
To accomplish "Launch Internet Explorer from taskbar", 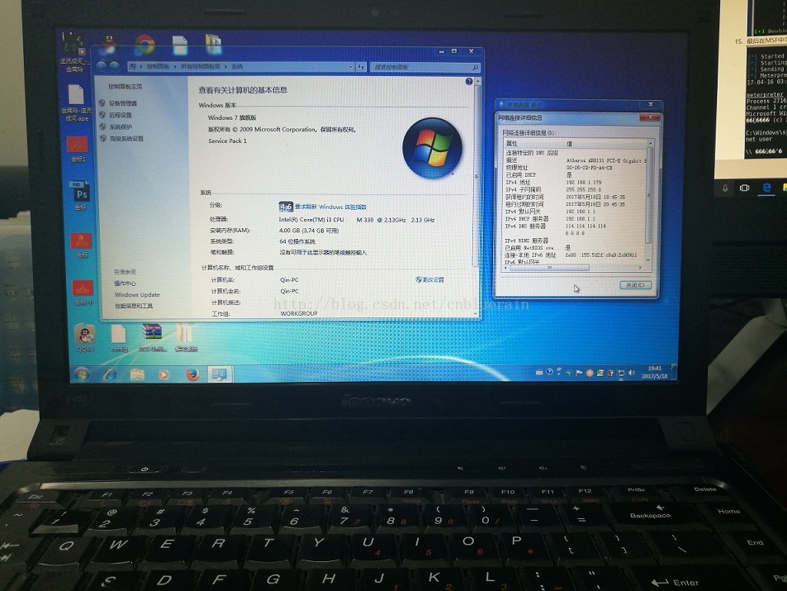I will (x=109, y=374).
